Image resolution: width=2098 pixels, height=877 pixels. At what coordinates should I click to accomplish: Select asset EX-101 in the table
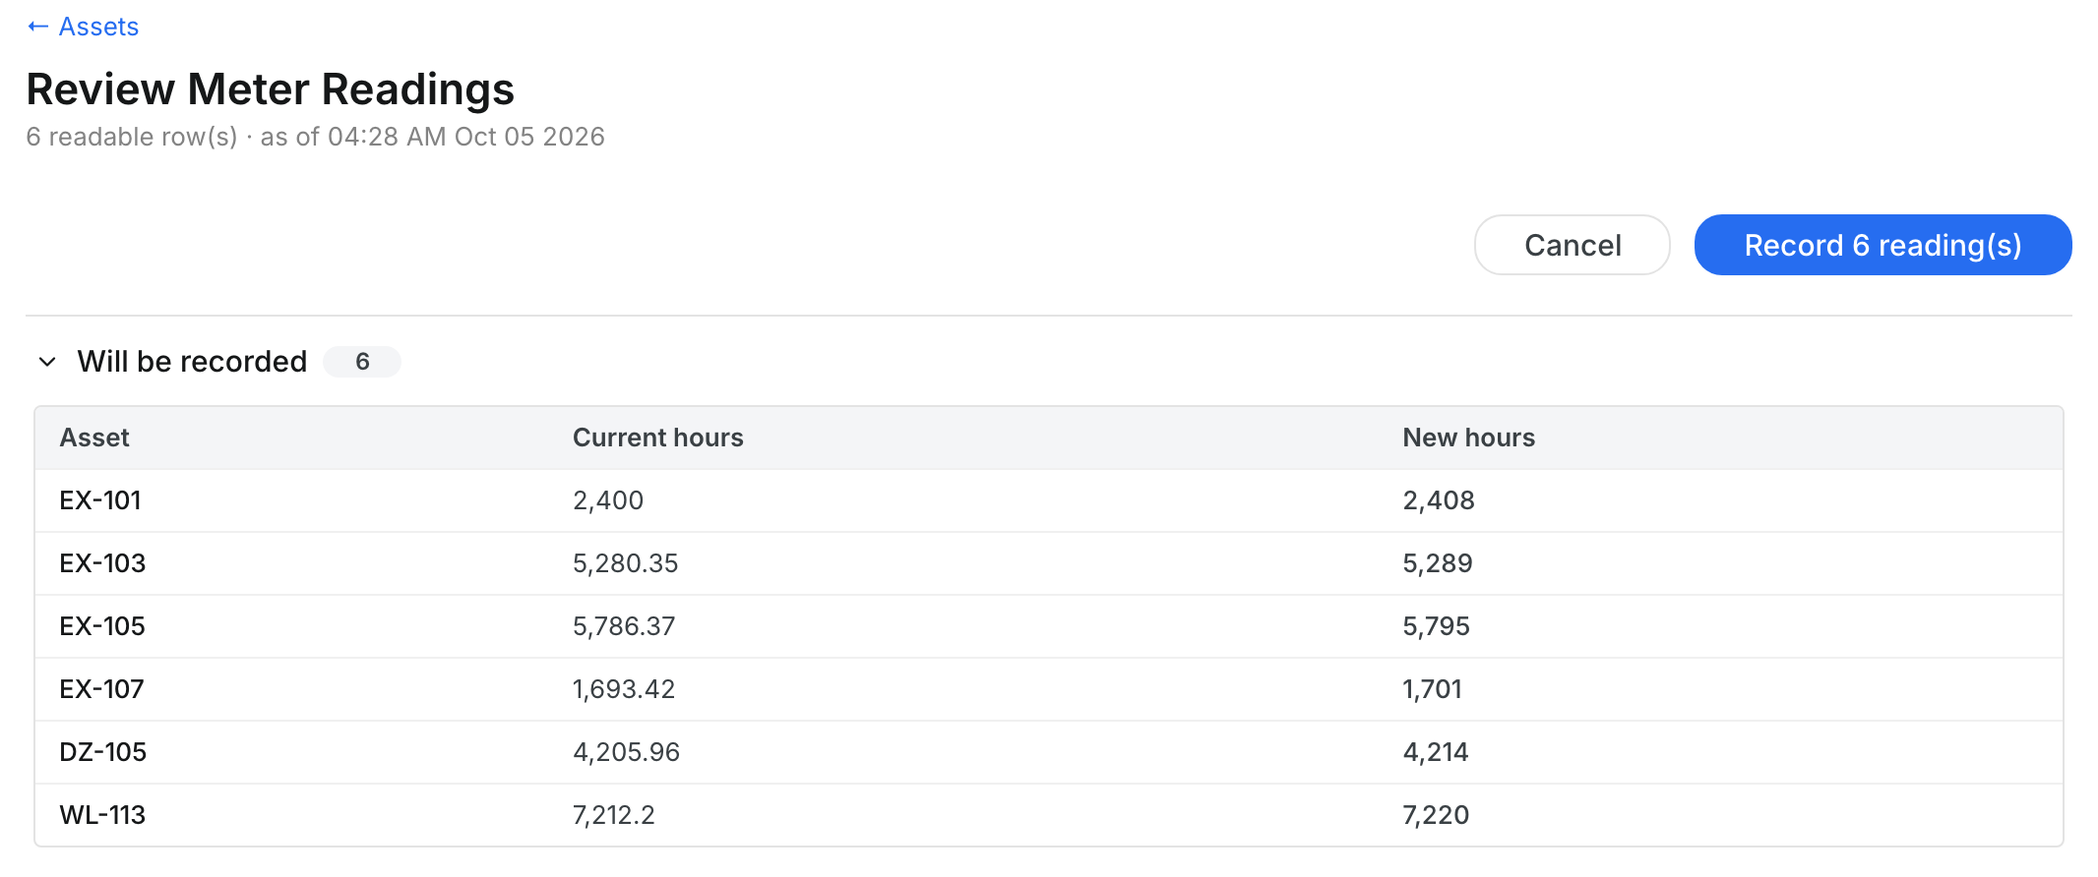tap(100, 500)
